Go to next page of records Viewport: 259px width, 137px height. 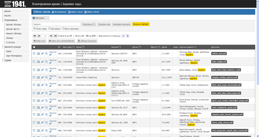point(51,36)
